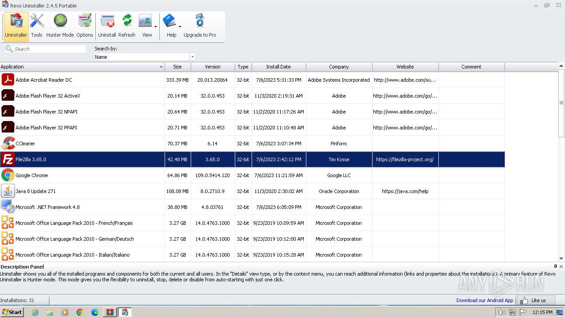Open the Options dialog
Image resolution: width=565 pixels, height=318 pixels.
[84, 26]
